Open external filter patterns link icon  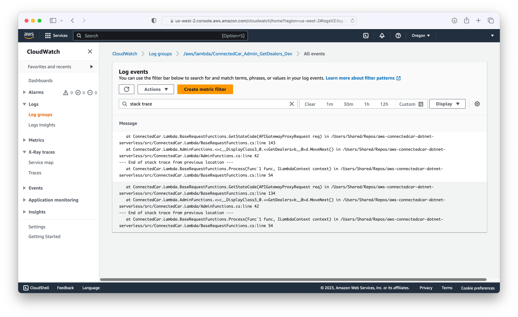tap(399, 78)
